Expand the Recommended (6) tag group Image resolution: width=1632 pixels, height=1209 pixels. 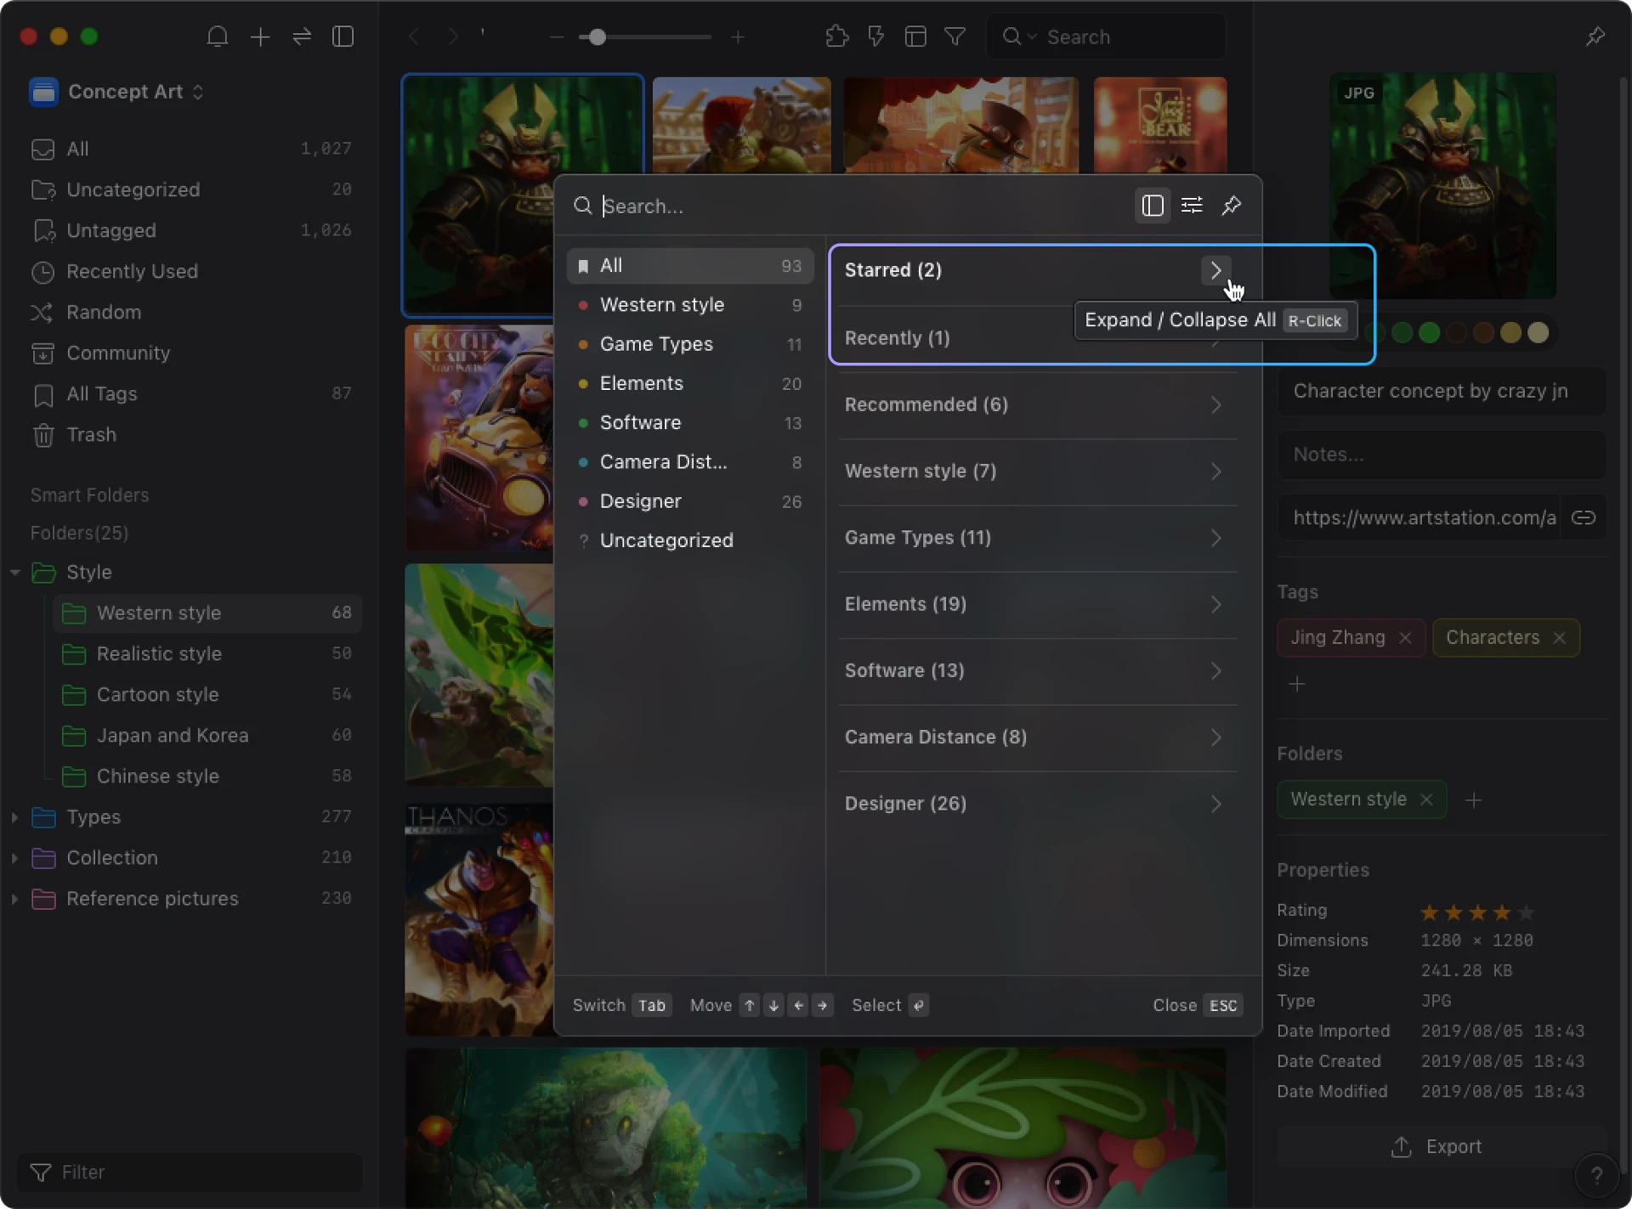[1215, 404]
